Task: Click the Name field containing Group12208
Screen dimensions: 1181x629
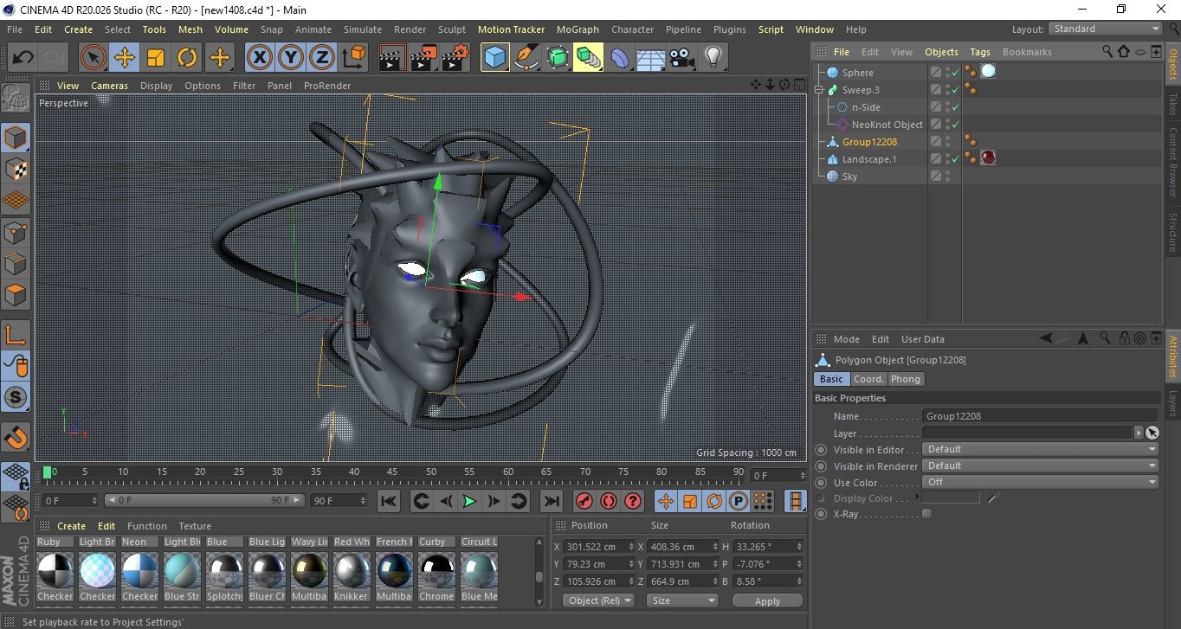Action: (x=1039, y=416)
